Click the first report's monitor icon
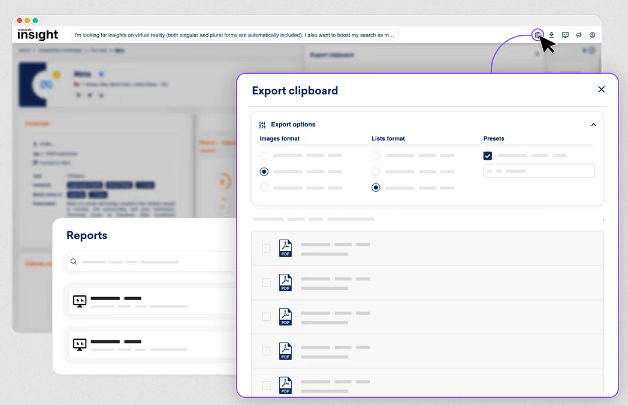 [79, 301]
